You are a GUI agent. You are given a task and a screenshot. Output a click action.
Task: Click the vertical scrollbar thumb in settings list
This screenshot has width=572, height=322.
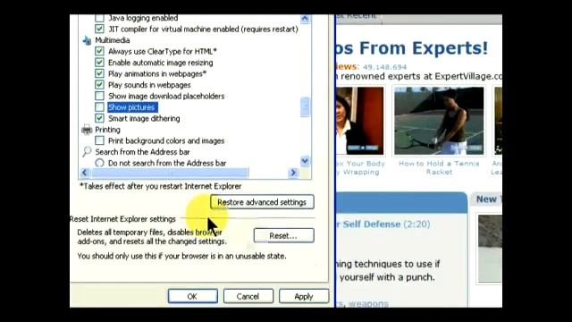click(305, 107)
